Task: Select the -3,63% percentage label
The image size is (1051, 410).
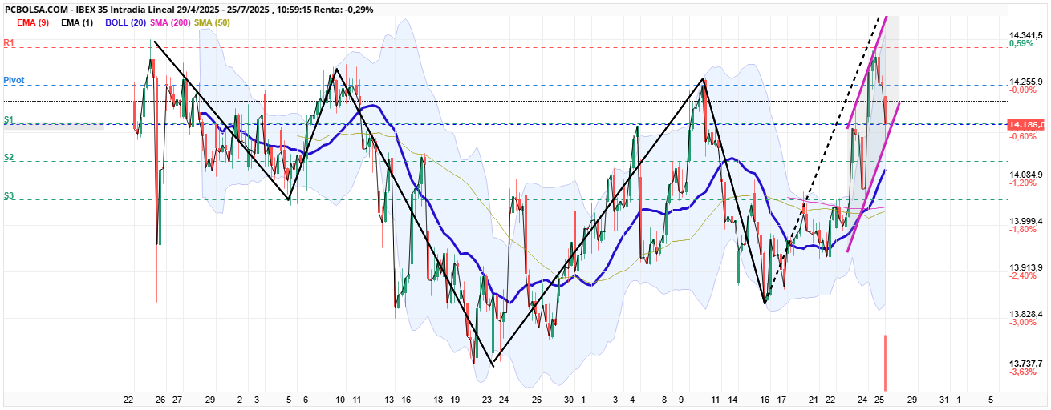Action: (x=1023, y=372)
